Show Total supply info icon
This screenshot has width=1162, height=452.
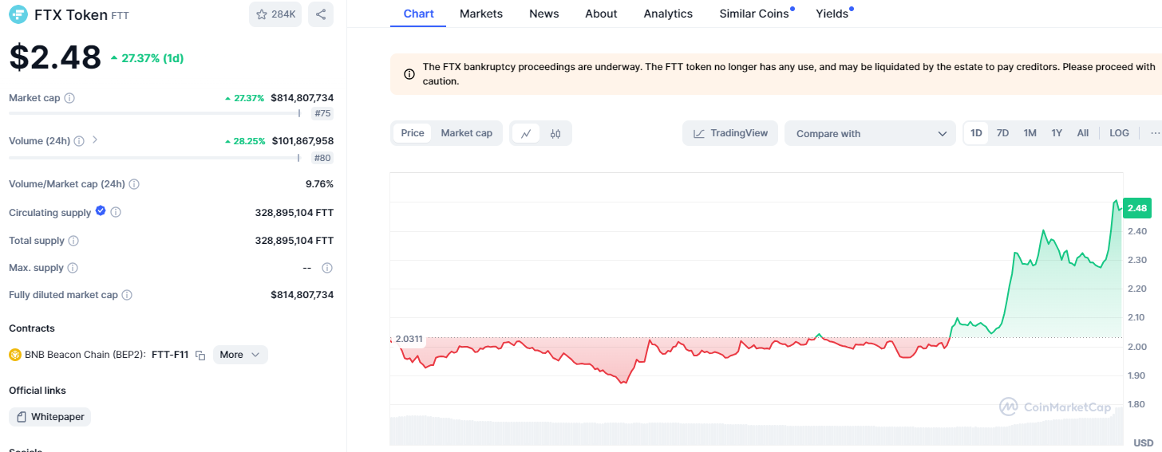(x=73, y=241)
